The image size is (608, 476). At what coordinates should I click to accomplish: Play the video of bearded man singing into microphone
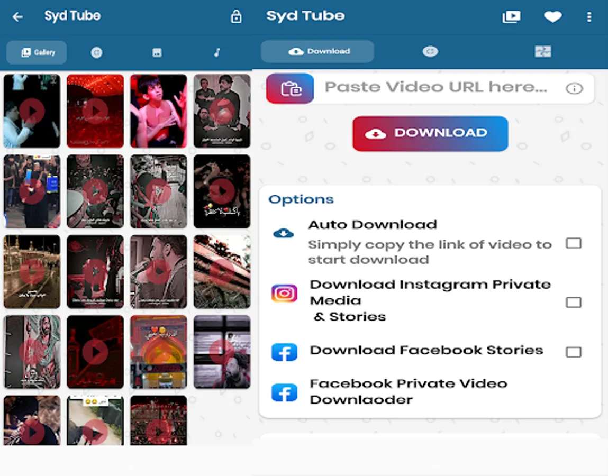coord(159,271)
